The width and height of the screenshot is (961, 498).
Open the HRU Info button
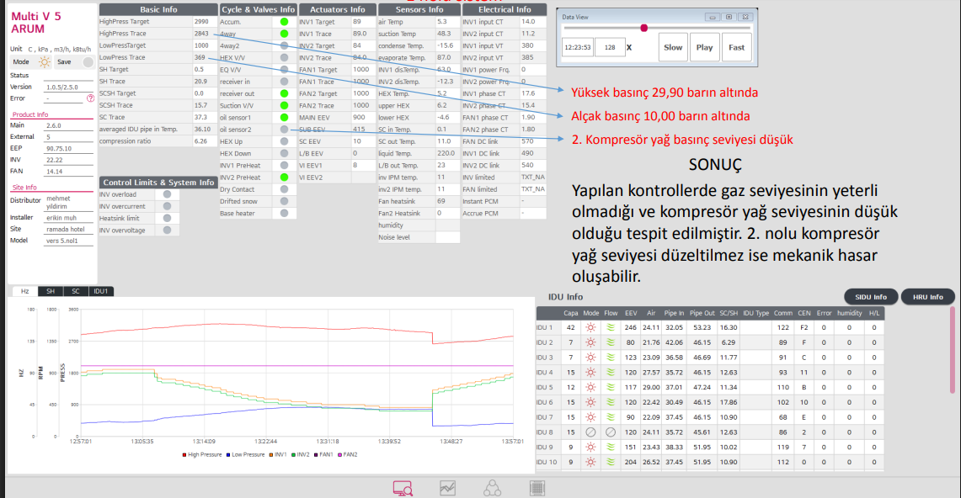click(x=927, y=297)
